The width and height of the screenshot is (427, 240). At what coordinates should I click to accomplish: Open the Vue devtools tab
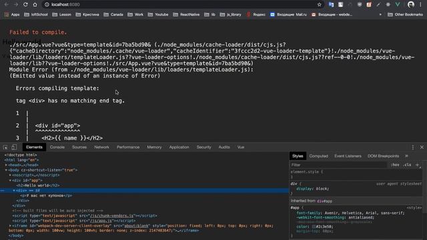(240, 147)
